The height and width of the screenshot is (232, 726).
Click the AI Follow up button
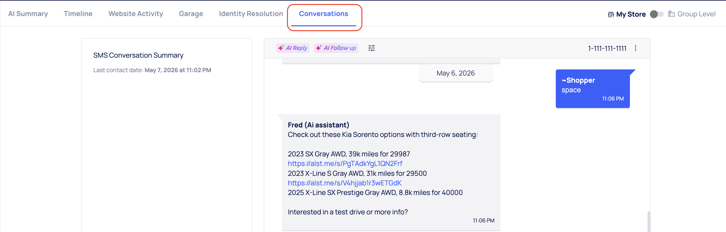click(x=336, y=48)
